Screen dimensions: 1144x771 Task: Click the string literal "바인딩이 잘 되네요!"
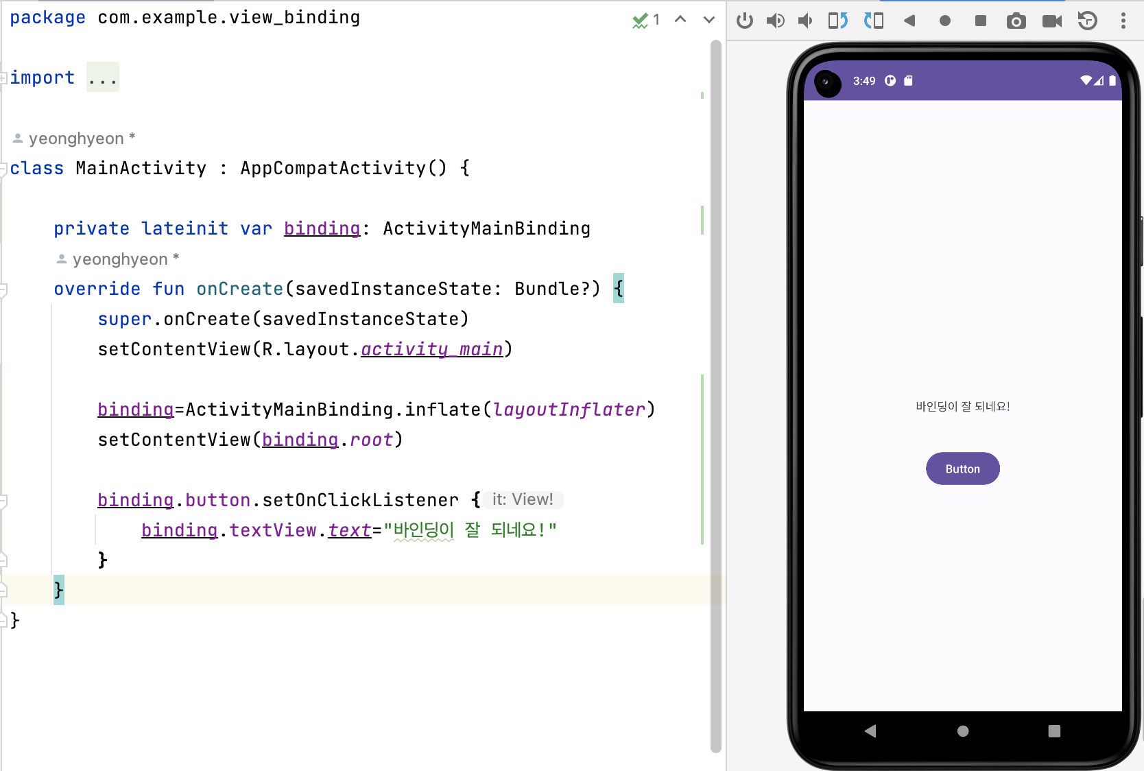pos(470,530)
